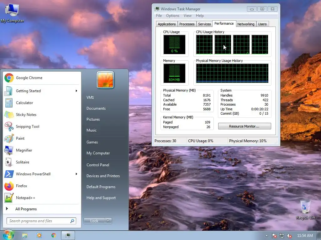Click the Resource Monitor button
This screenshot has height=240, width=321.
[245, 126]
